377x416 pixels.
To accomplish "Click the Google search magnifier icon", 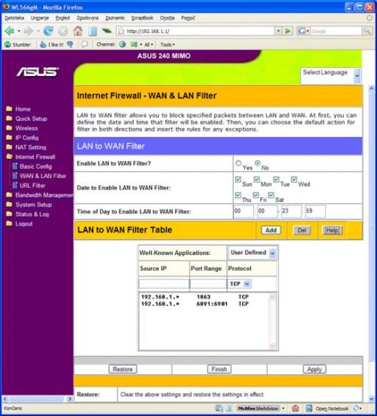I will (x=367, y=31).
